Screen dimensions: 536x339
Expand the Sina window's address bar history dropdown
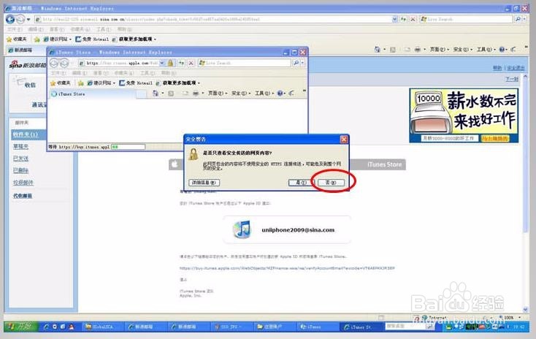point(395,20)
